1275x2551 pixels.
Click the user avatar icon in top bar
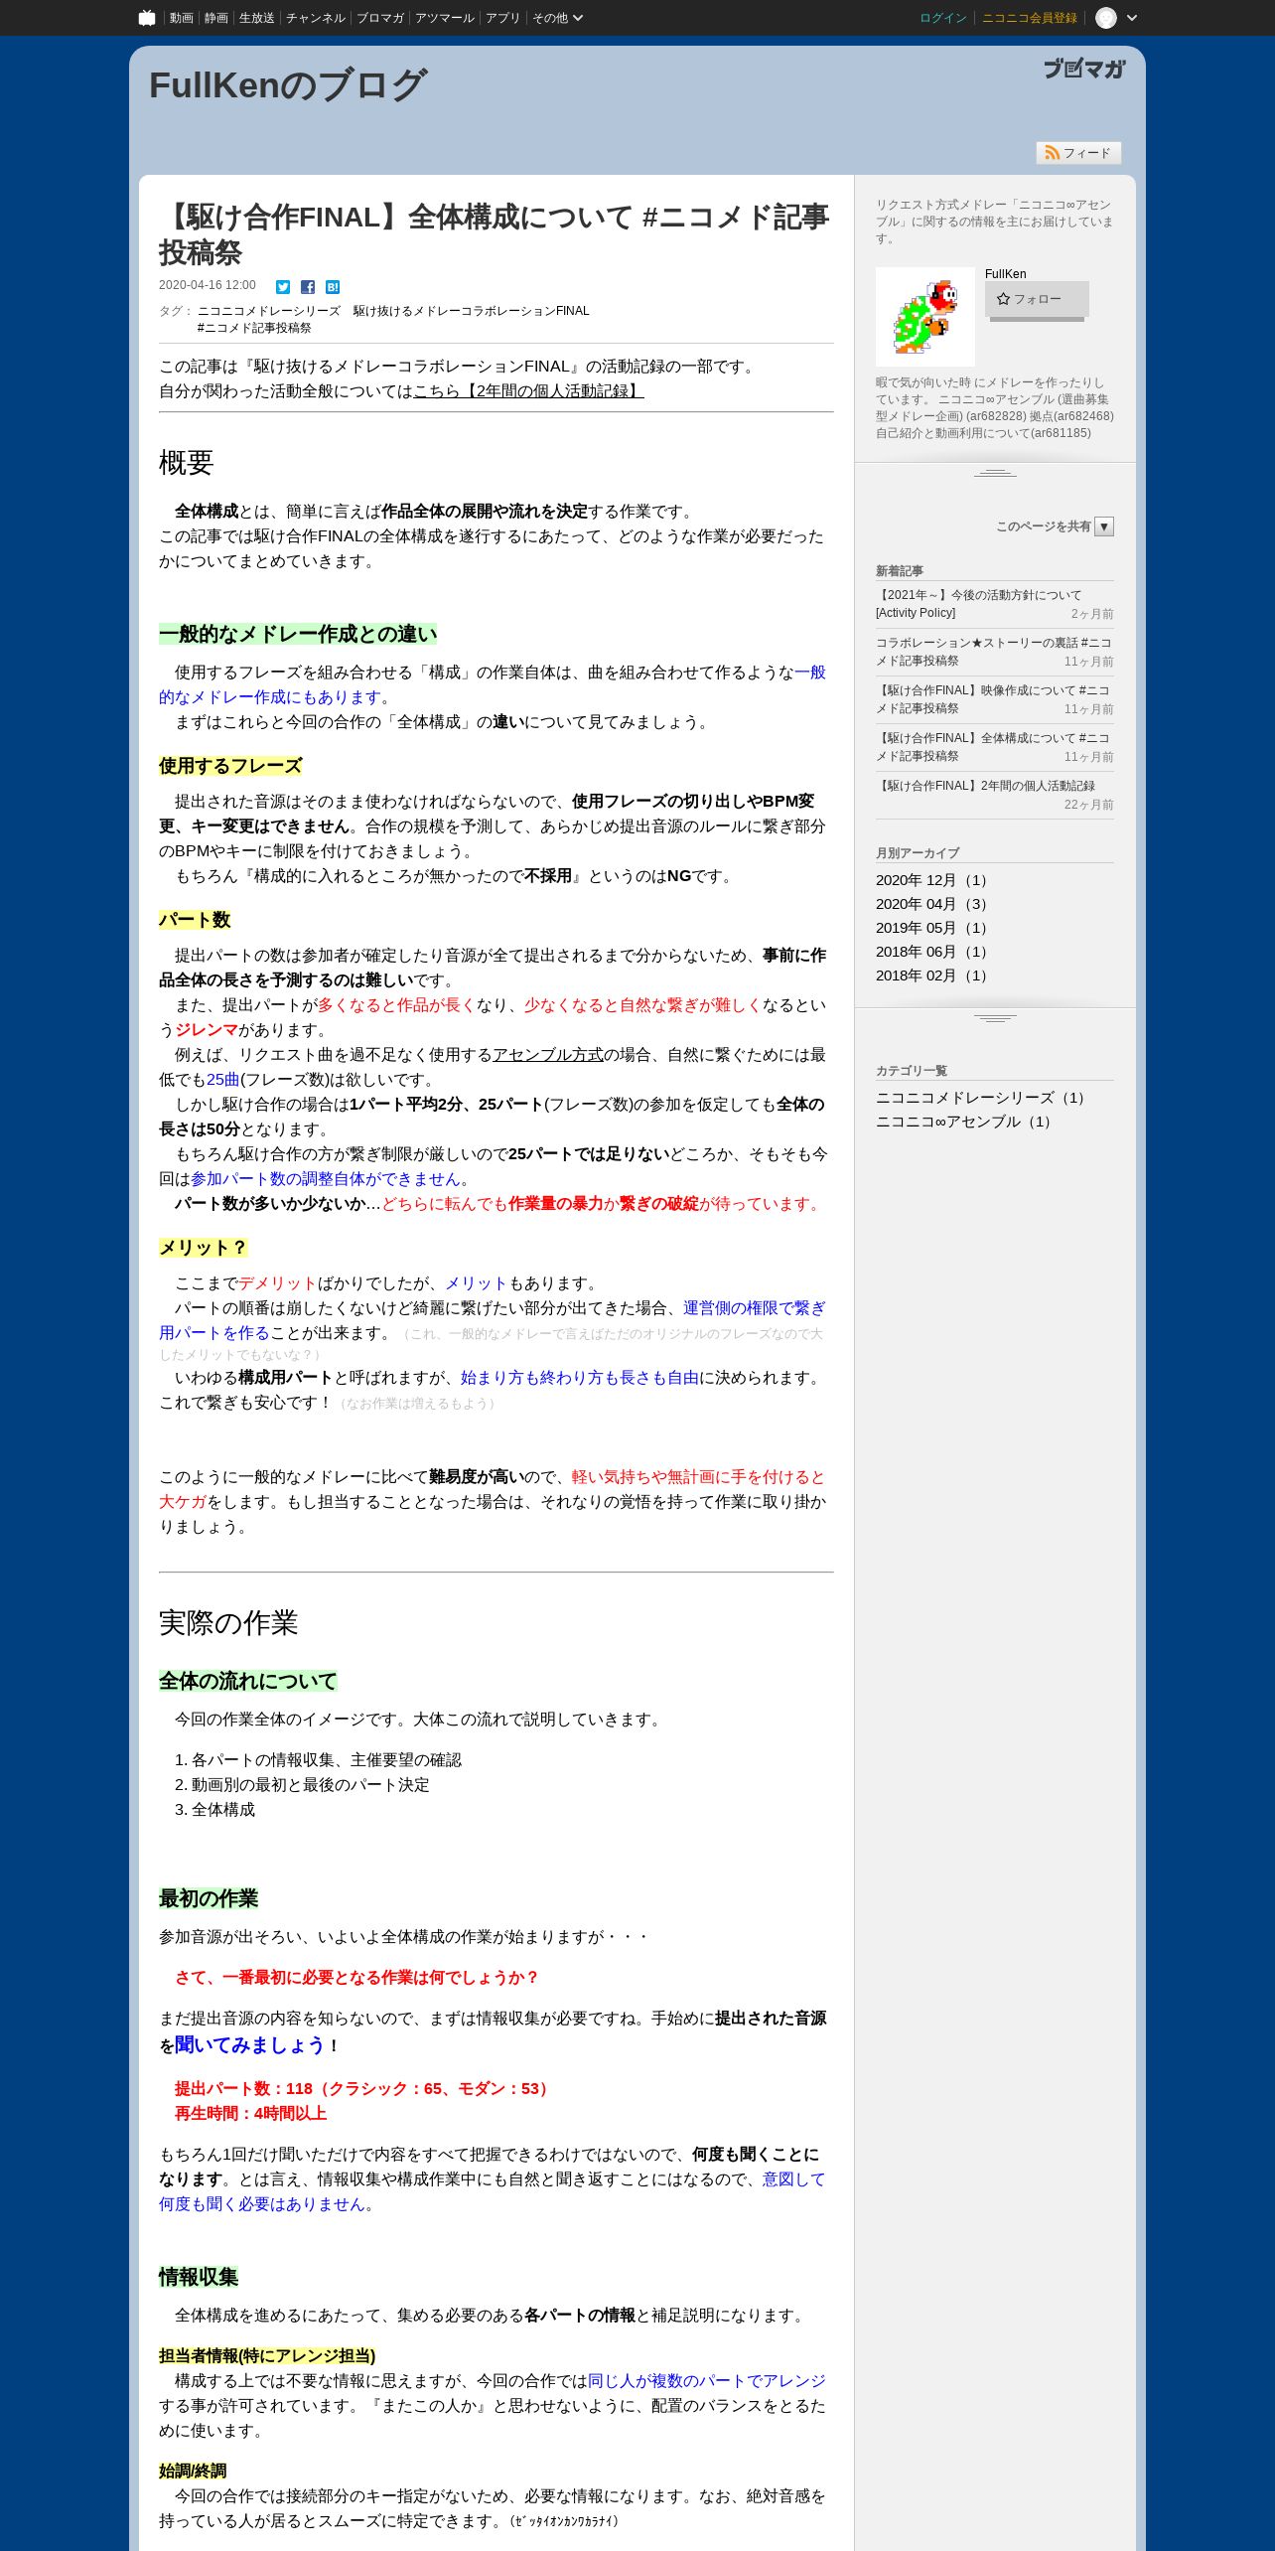pos(1106,18)
